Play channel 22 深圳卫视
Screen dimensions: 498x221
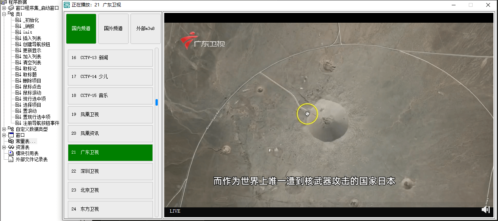point(110,171)
